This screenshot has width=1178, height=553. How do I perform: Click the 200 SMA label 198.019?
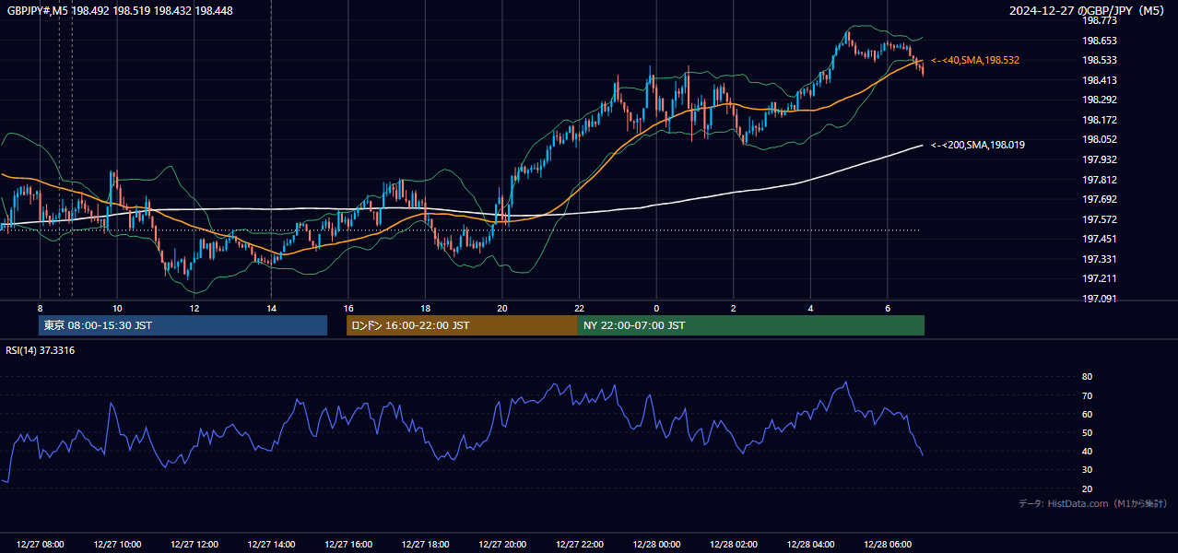click(978, 145)
